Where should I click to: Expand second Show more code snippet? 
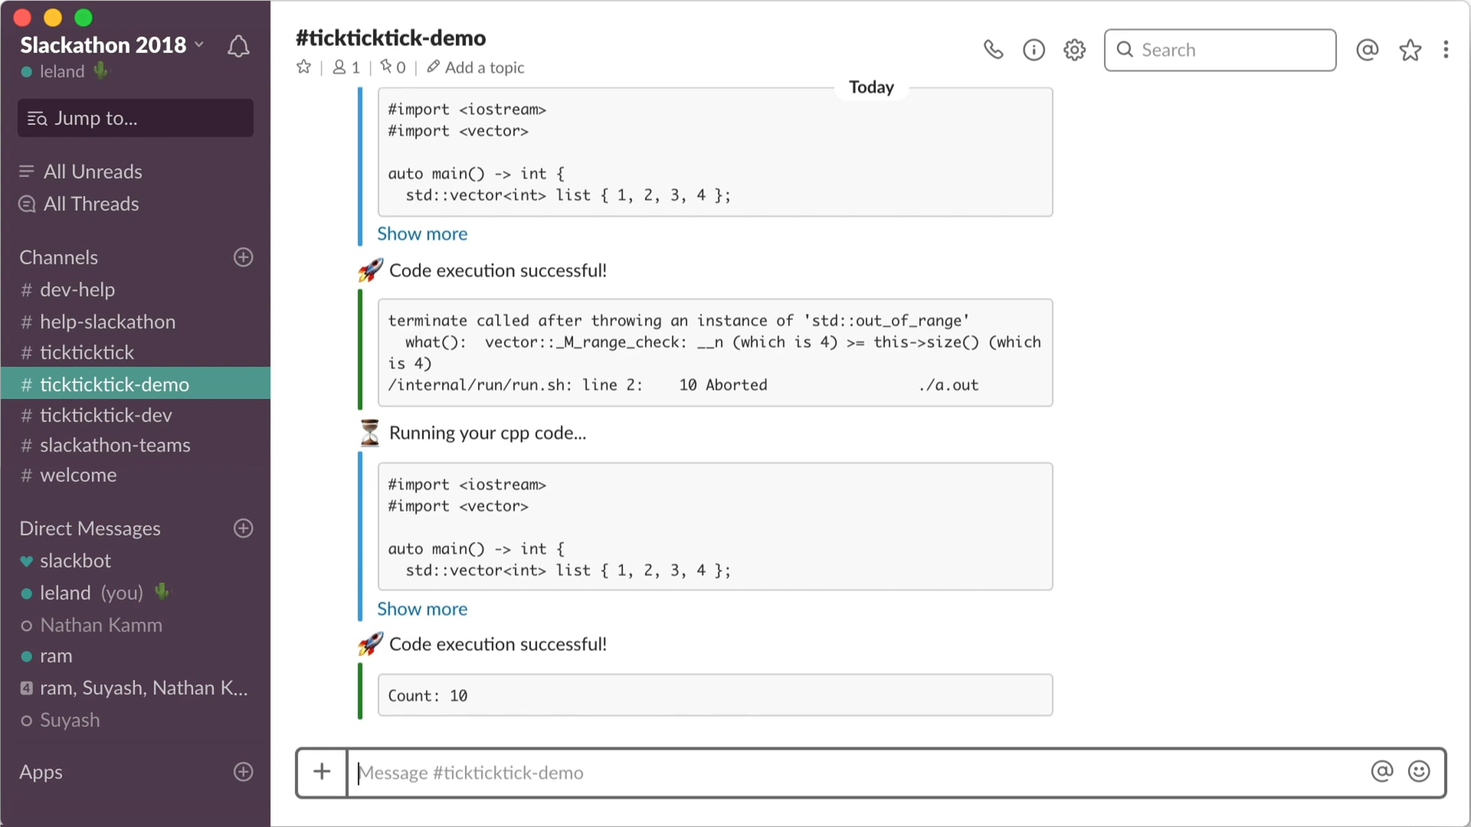tap(422, 609)
